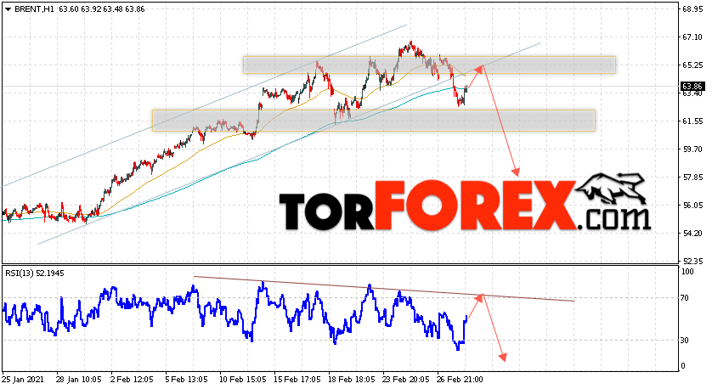Click the 54.20 price axis label

point(692,234)
